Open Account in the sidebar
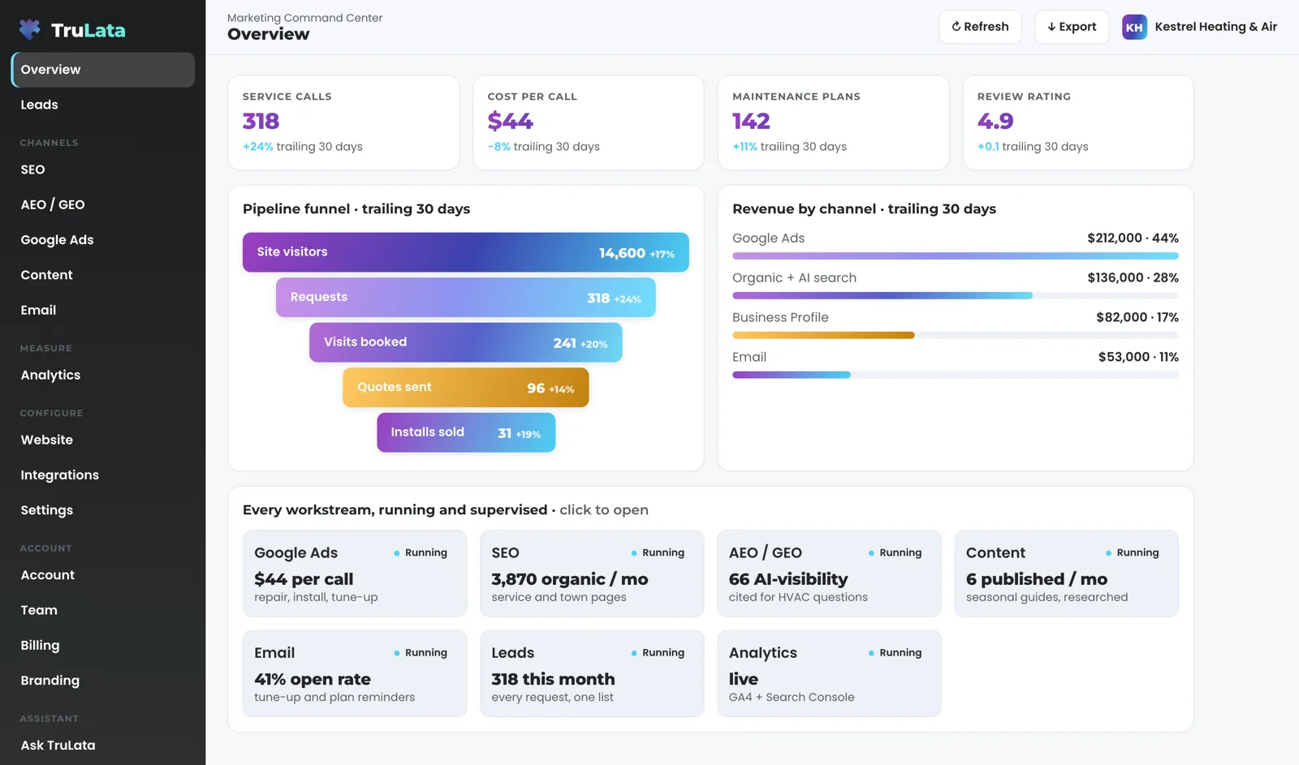The width and height of the screenshot is (1299, 765). (103, 575)
